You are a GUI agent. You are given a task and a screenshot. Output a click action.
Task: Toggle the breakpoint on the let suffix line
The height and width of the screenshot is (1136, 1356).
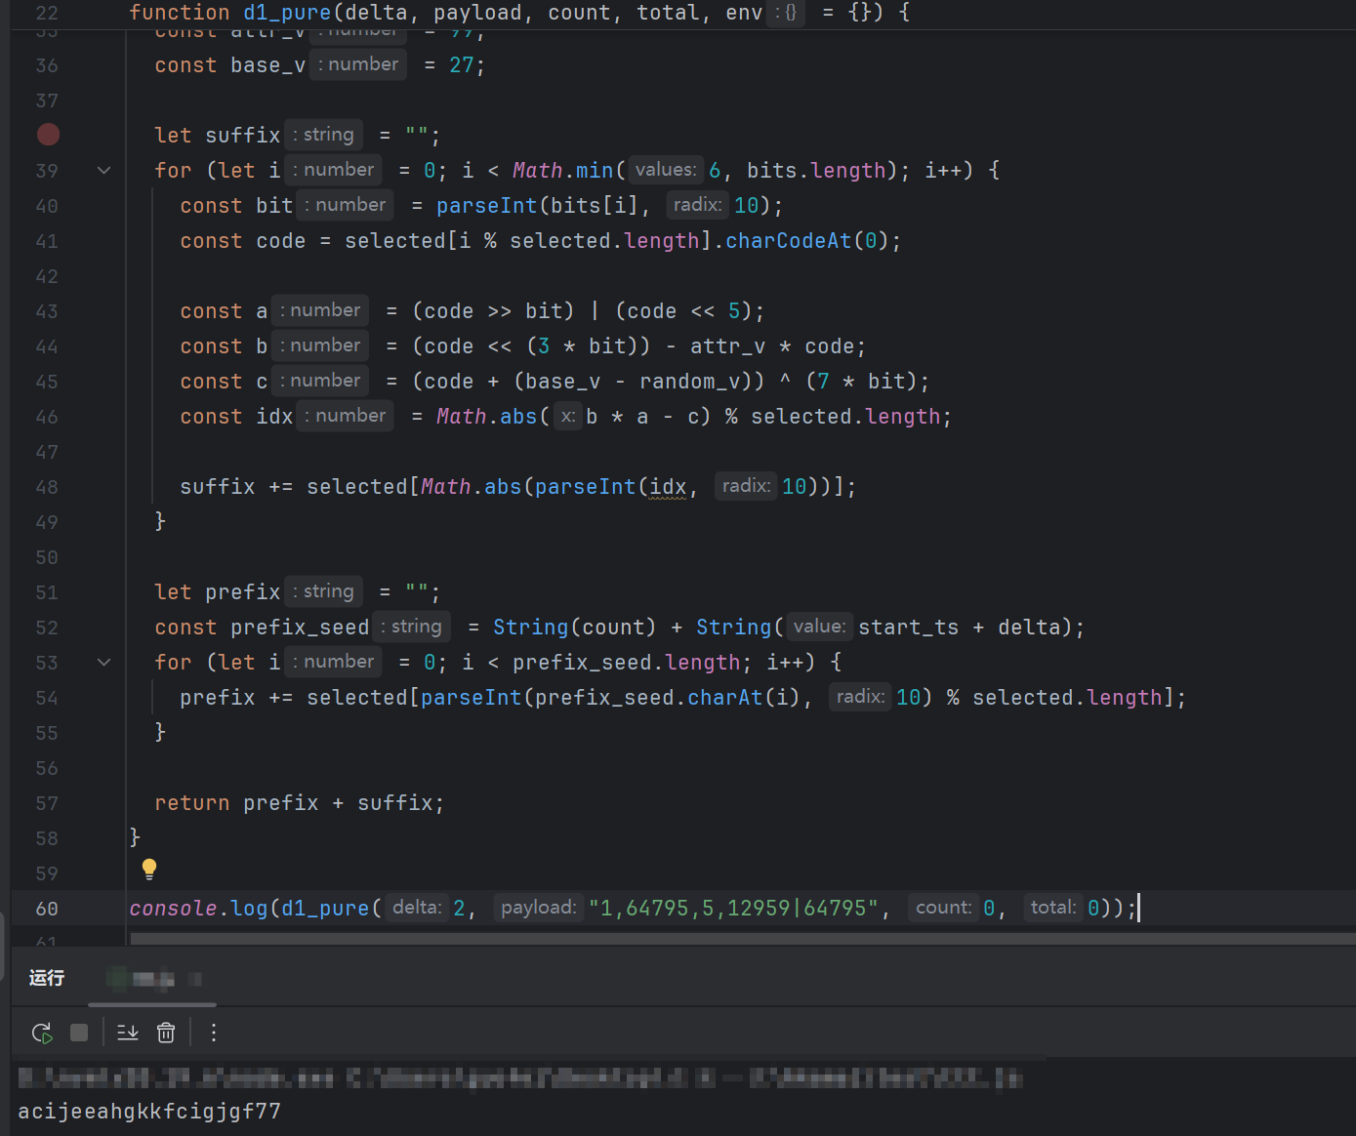click(x=48, y=135)
